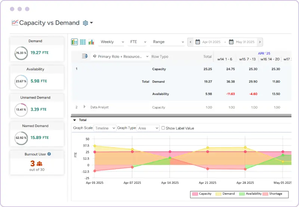Click the Data Analyst role name
This screenshot has width=299, height=207.
99,107
